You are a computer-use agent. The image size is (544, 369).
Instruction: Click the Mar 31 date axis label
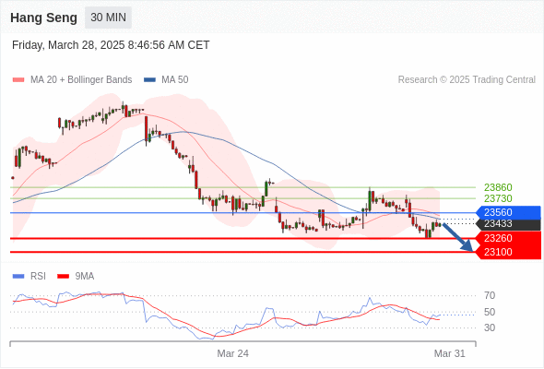tap(450, 353)
